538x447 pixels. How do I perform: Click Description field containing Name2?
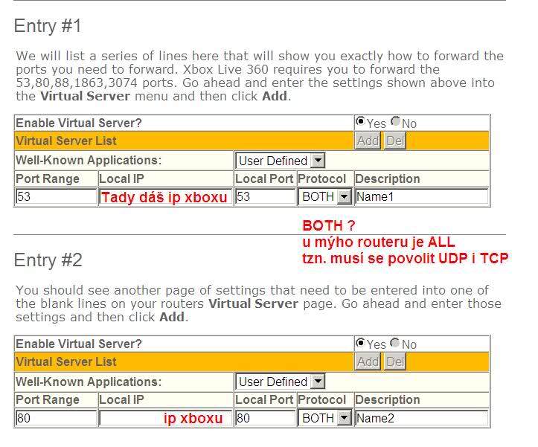421,418
